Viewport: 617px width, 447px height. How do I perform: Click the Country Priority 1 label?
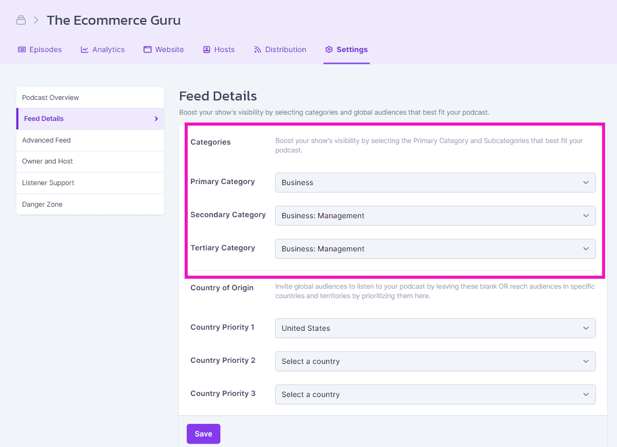click(222, 328)
